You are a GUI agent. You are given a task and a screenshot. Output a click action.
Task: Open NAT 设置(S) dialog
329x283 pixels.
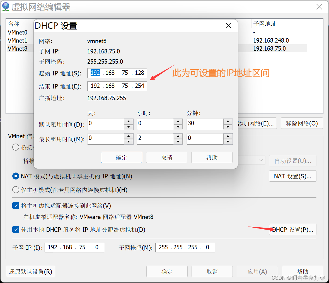pos(292,176)
